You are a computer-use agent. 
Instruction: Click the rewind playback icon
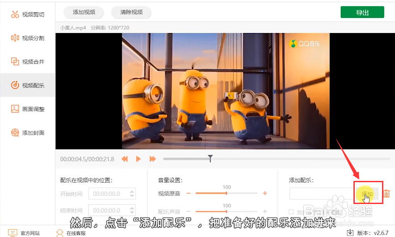coord(125,159)
